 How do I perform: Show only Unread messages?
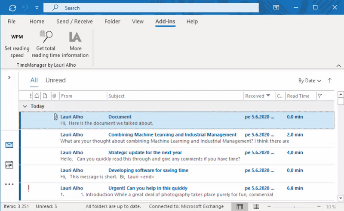[55, 80]
